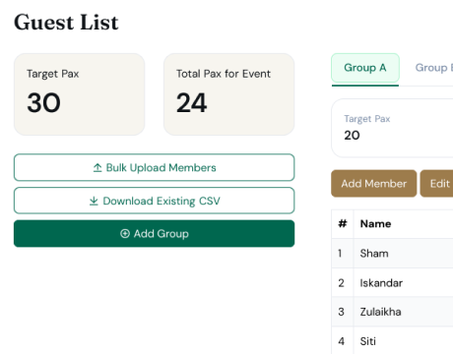Click the Guest List page heading
Viewport: 453px width, 354px height.
[66, 23]
